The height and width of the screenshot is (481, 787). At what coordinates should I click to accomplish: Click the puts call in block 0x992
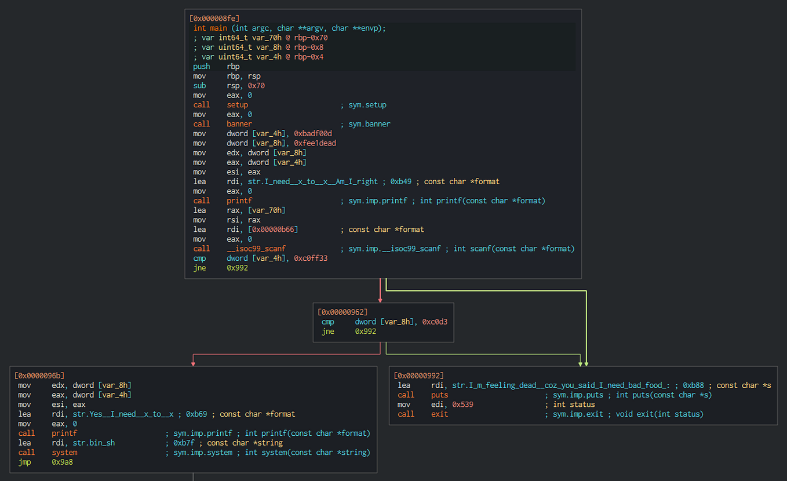tap(439, 394)
